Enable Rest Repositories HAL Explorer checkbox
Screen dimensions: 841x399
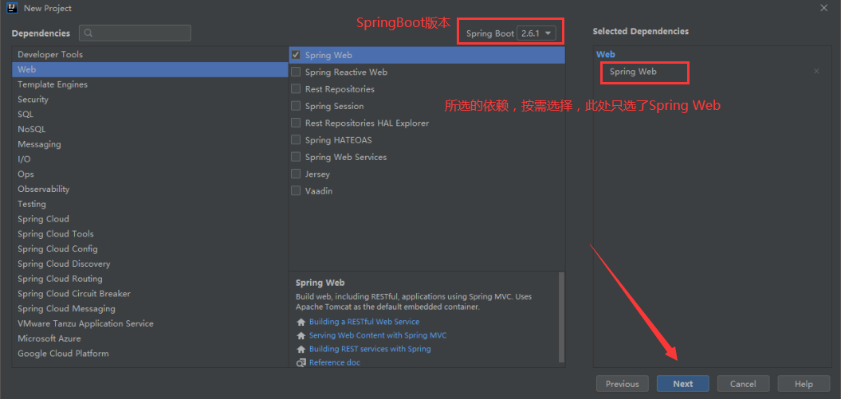click(296, 123)
